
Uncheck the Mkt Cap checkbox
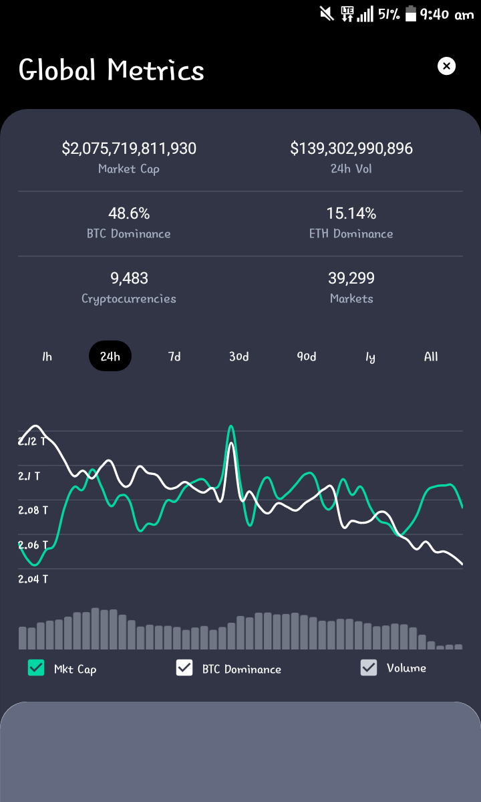(36, 668)
